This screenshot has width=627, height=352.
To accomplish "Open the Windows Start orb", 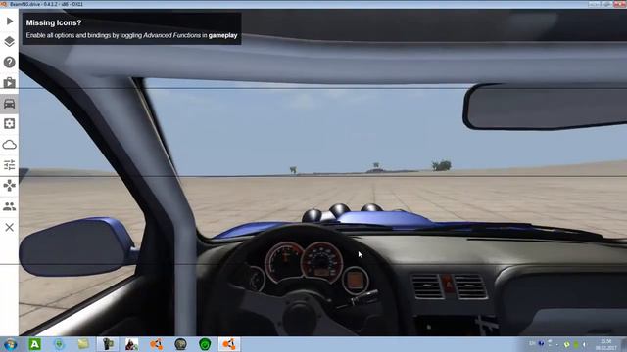I will (x=10, y=344).
